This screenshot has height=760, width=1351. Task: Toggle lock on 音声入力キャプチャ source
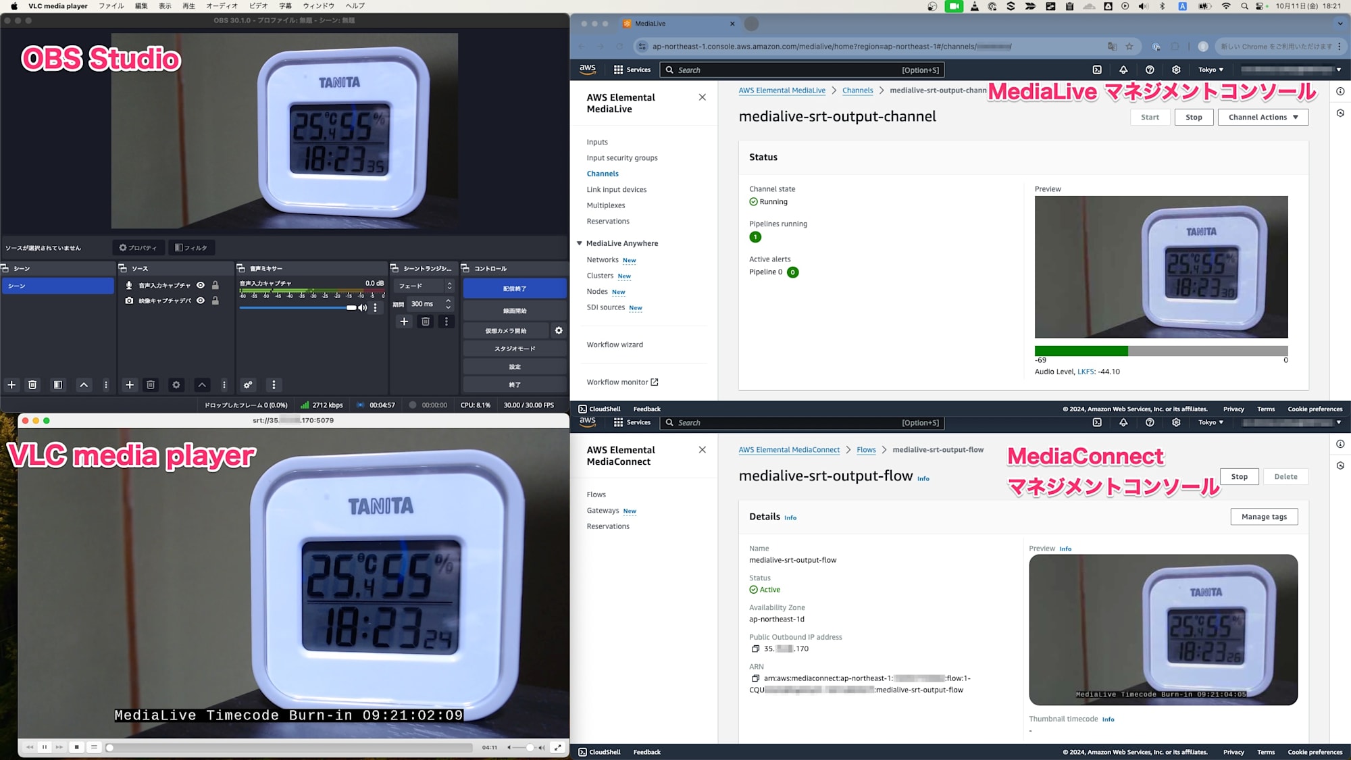[215, 285]
